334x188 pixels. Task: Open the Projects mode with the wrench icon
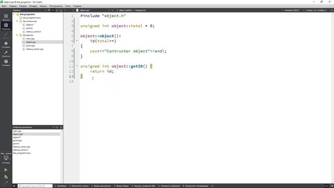pyautogui.click(x=6, y=53)
